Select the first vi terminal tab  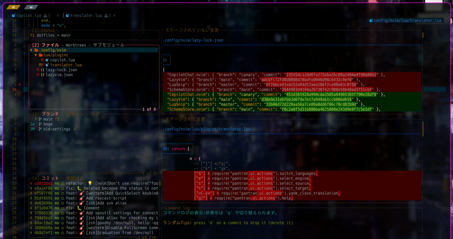[x=12, y=7]
